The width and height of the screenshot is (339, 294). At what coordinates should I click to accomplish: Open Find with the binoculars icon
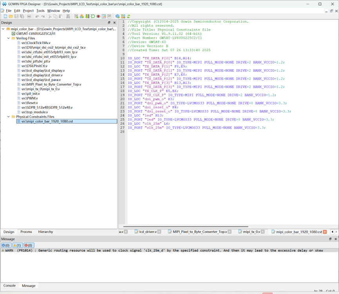(68, 16)
